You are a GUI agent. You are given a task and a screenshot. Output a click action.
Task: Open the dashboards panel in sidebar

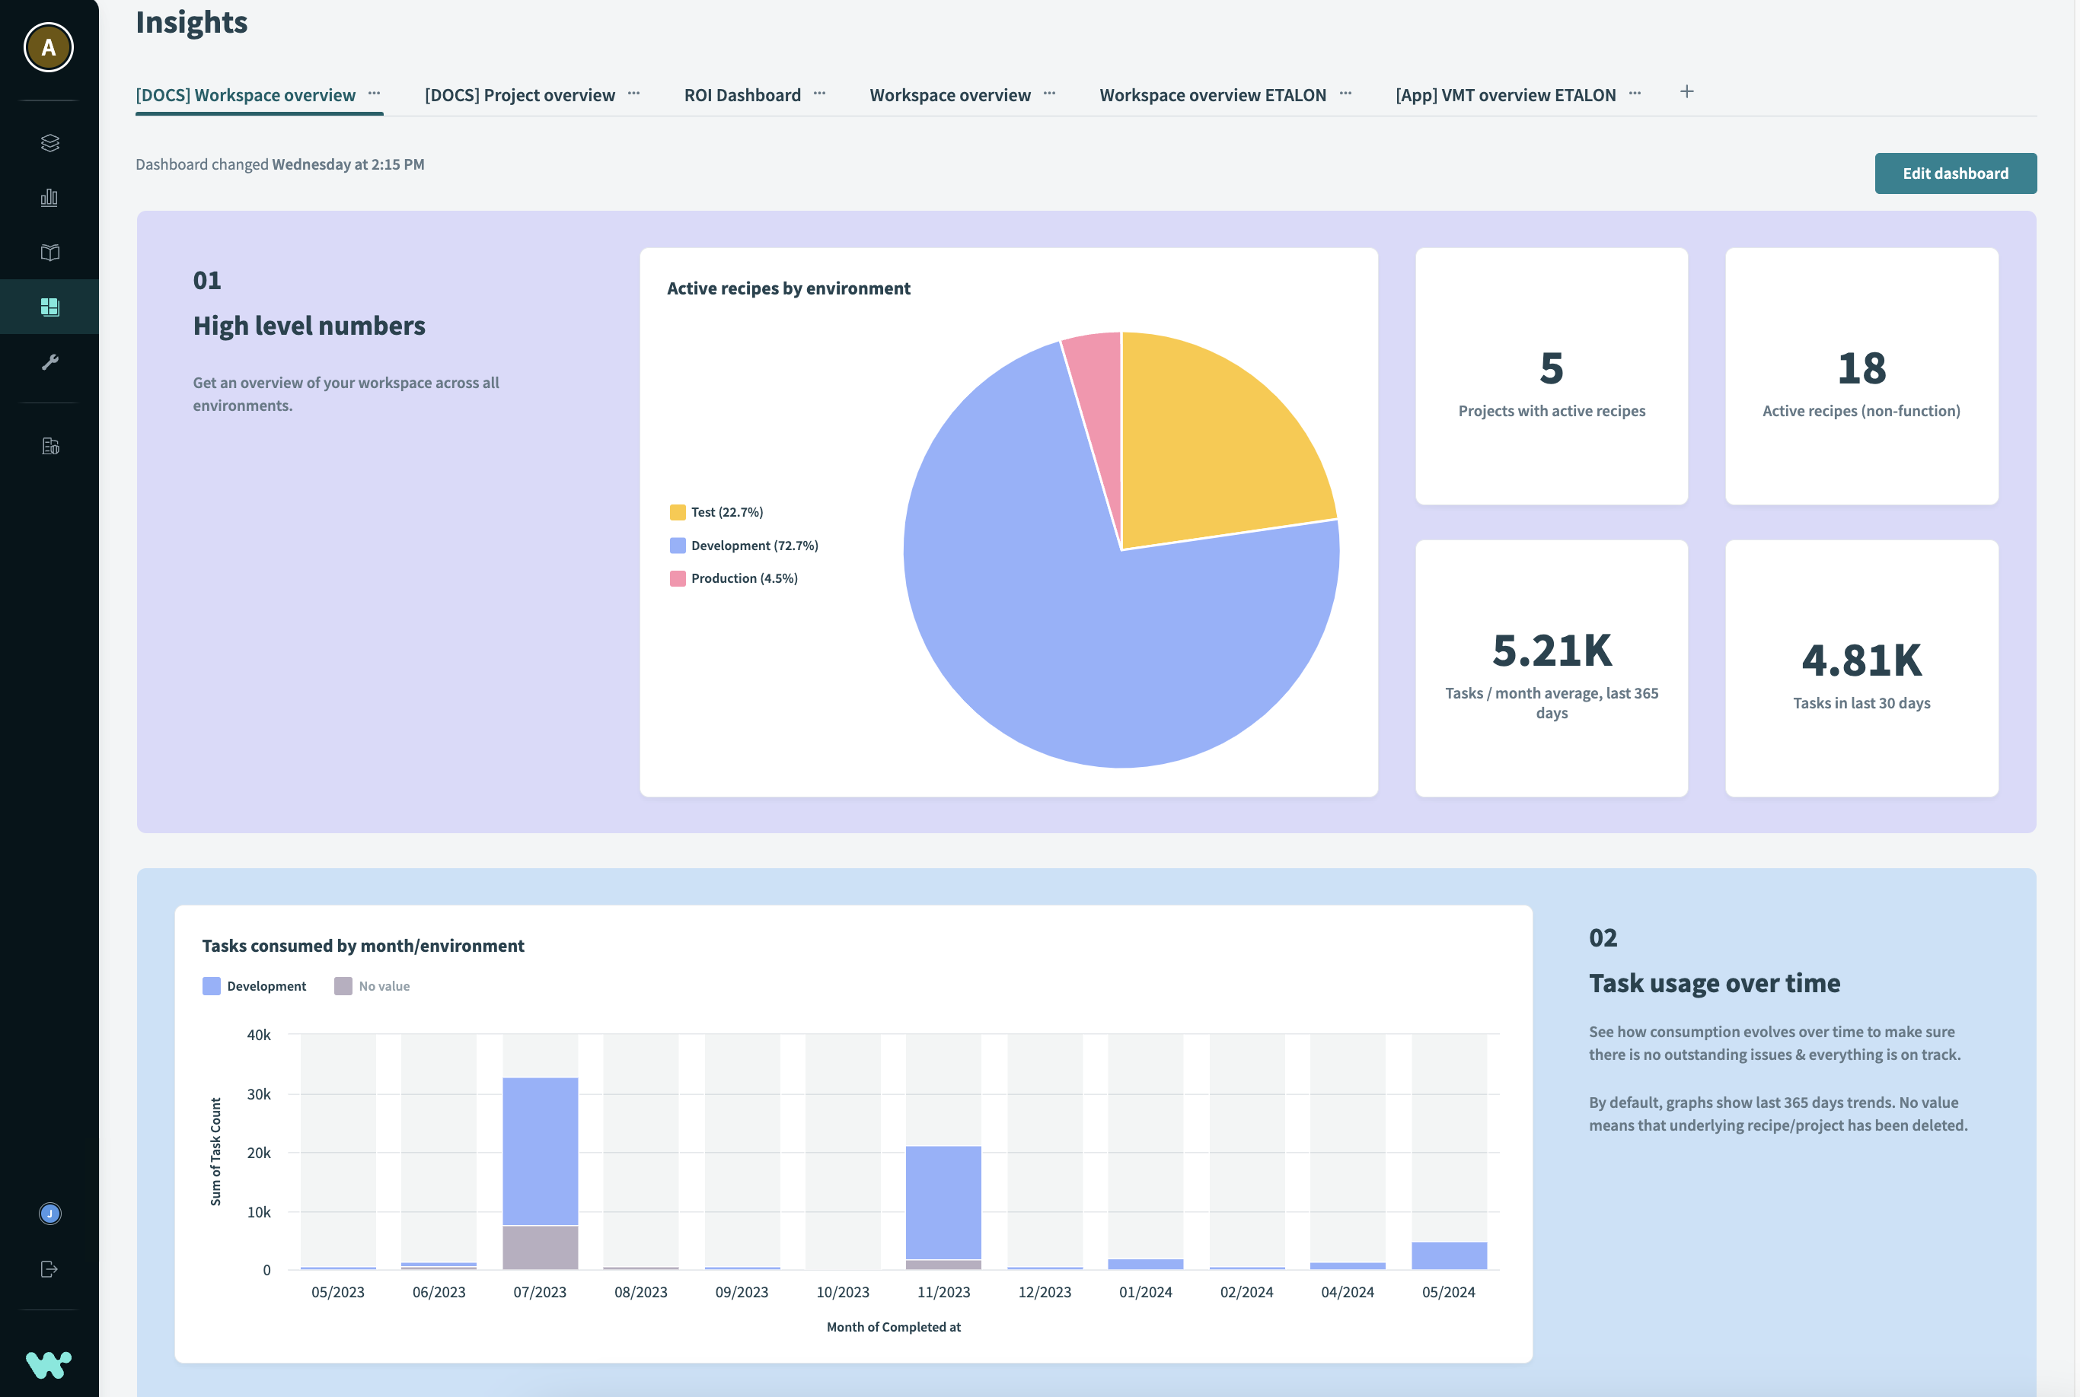tap(49, 306)
